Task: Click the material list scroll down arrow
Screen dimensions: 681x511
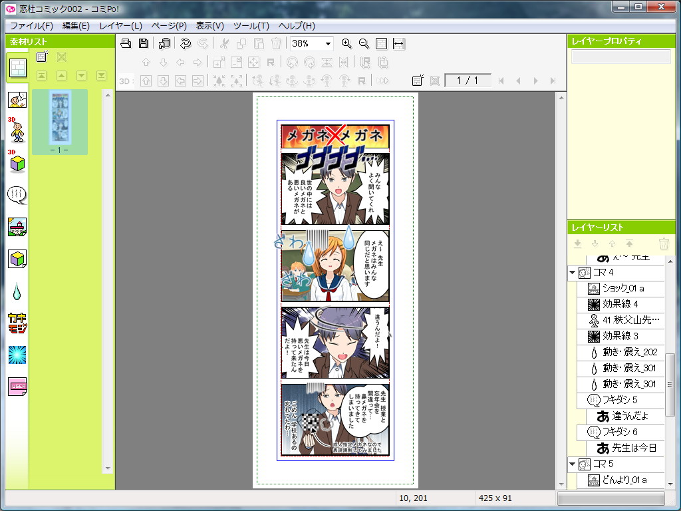Action: 108,468
